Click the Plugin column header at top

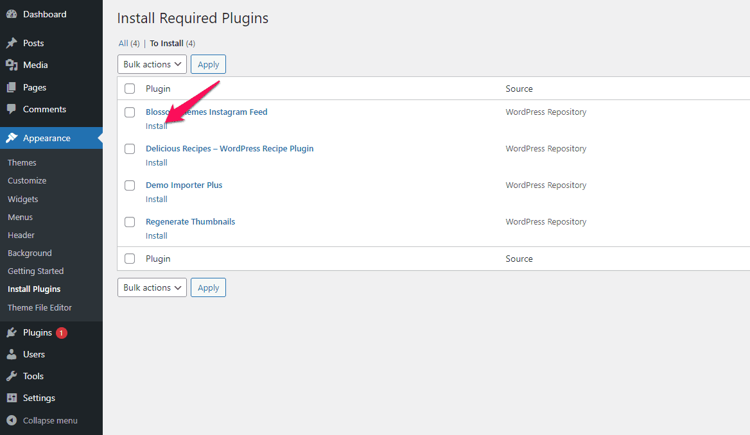tap(158, 89)
